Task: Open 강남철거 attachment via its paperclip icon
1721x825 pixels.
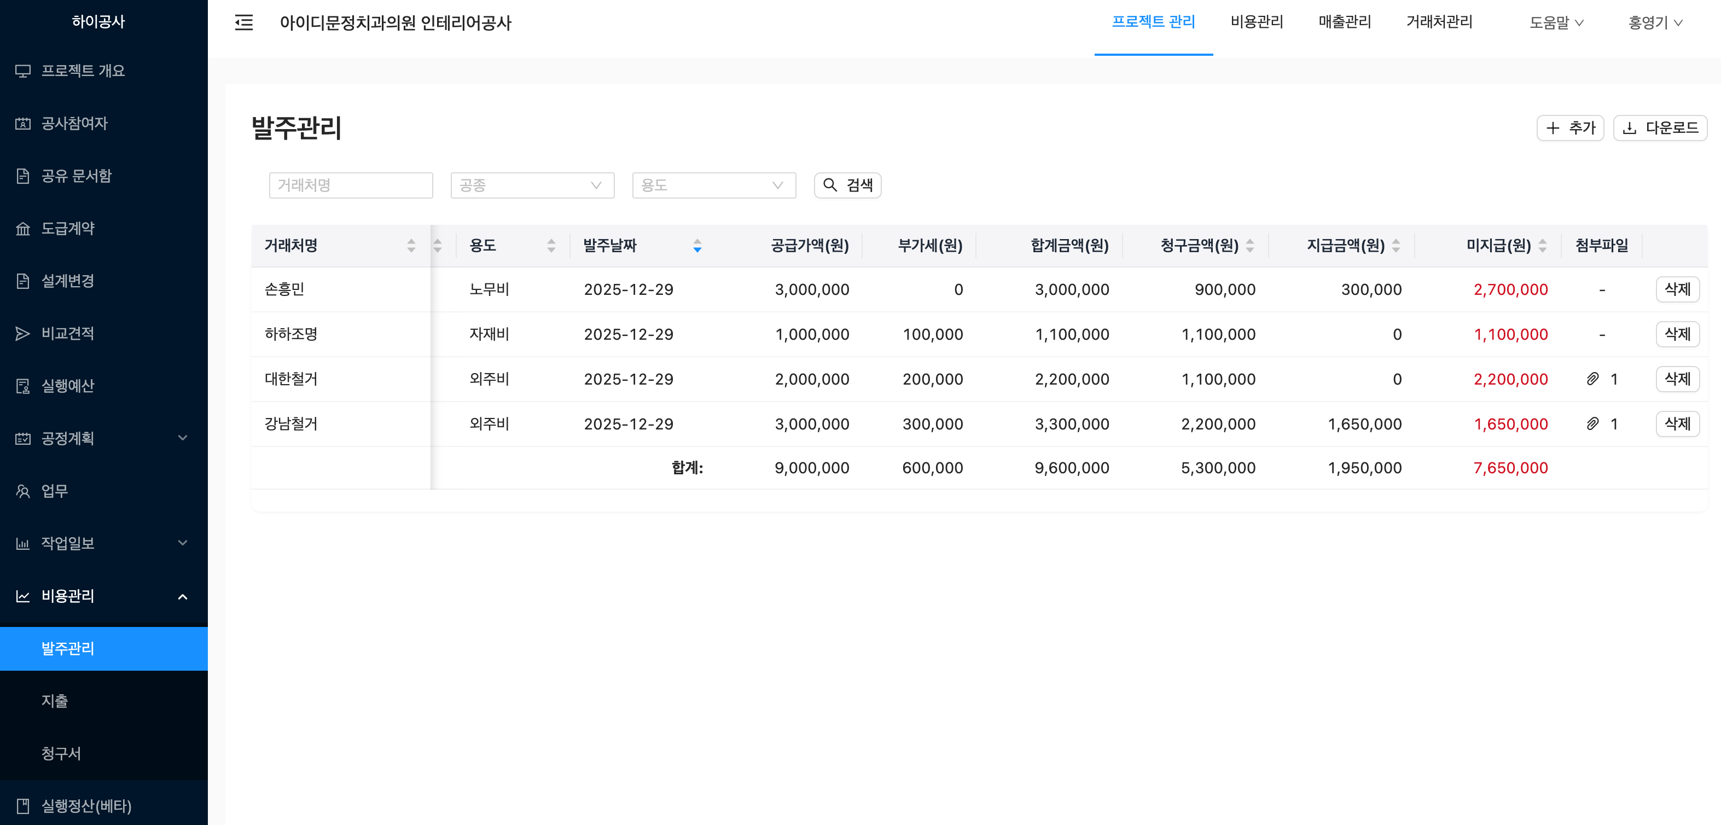Action: (x=1593, y=423)
